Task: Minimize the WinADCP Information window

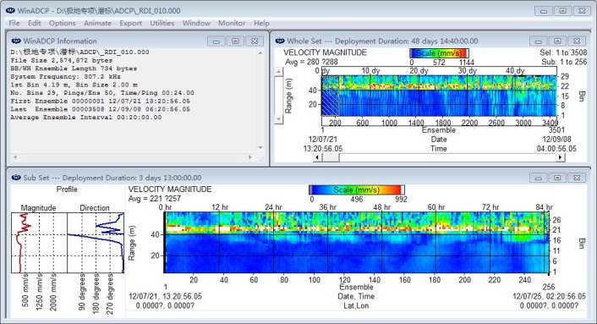Action: click(216, 41)
